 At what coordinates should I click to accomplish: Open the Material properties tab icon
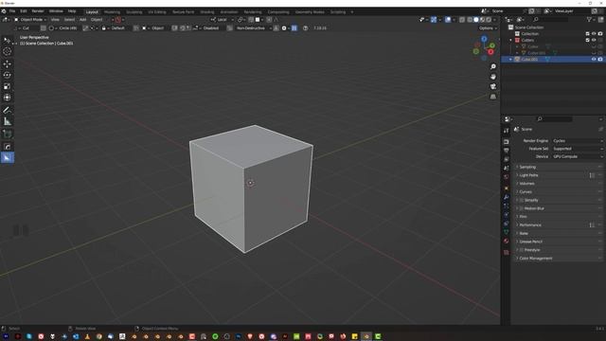click(507, 241)
